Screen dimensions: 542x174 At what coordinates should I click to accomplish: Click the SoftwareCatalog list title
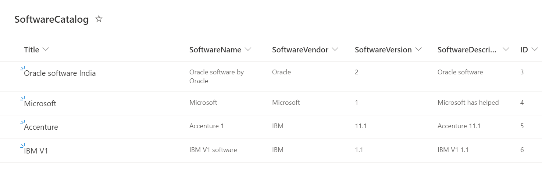coord(51,20)
